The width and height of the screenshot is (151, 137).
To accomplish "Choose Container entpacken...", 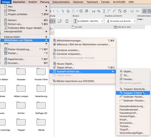I will pos(83,54).
